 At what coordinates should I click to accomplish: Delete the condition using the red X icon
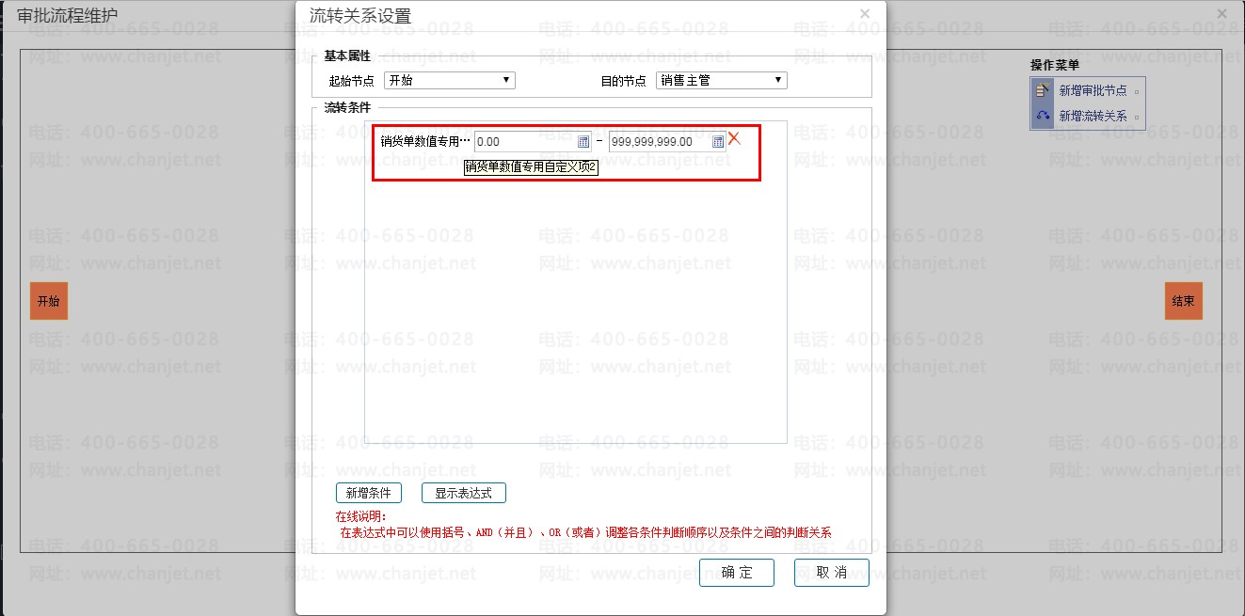pos(736,140)
